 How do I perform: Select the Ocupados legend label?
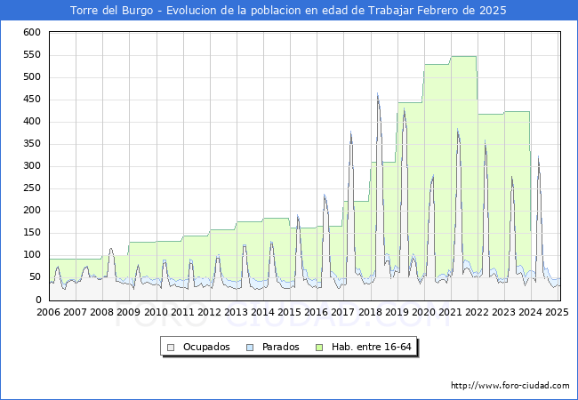pos(206,347)
